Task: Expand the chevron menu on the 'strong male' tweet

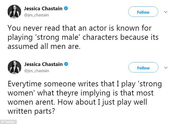Action: coord(166,12)
